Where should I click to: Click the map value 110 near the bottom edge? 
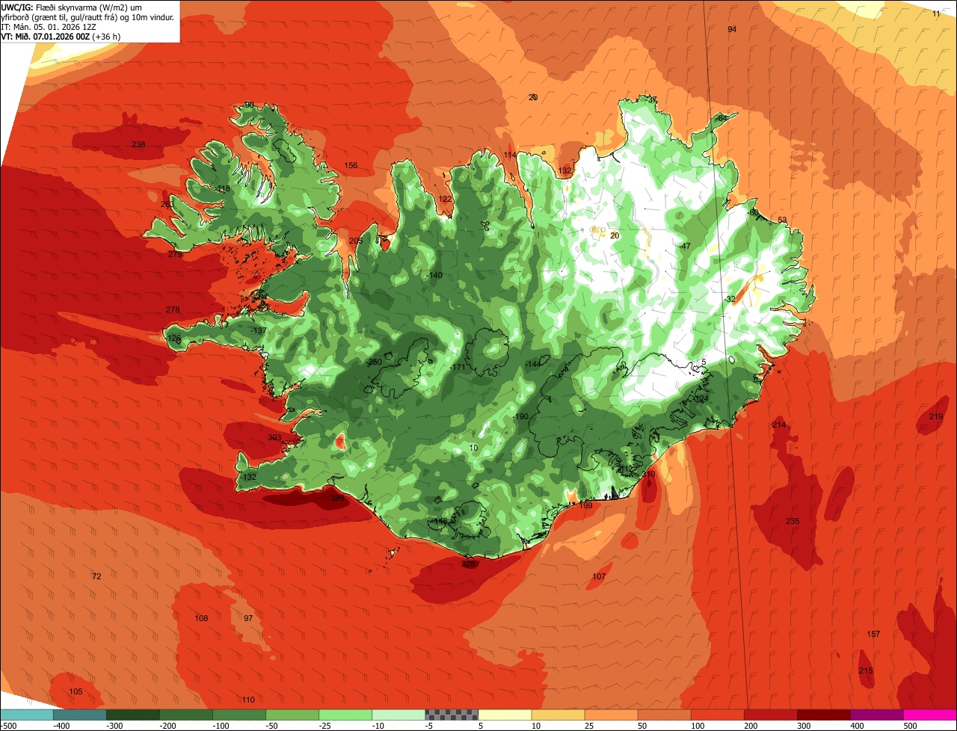pos(248,700)
